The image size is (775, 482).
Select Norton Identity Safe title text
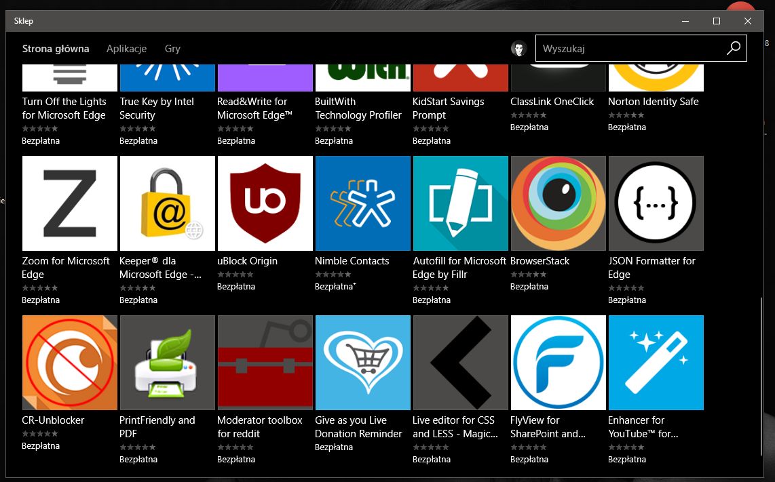[x=654, y=101]
